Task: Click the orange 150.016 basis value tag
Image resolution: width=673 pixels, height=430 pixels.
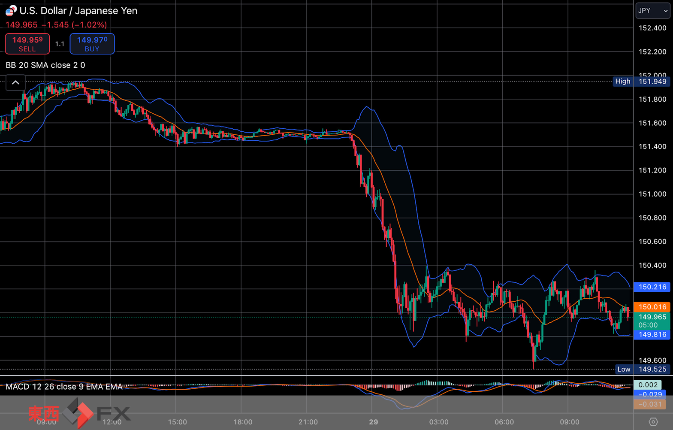Action: [652, 307]
